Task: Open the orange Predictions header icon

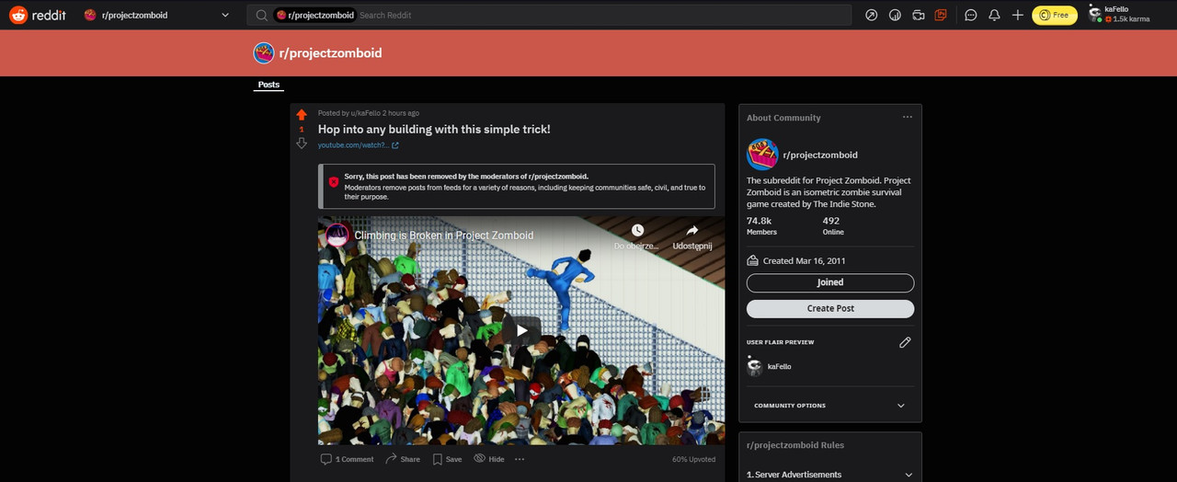Action: [941, 15]
